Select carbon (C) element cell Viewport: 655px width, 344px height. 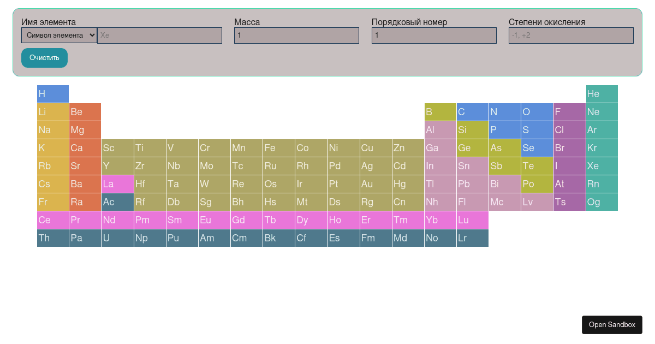[x=473, y=111]
